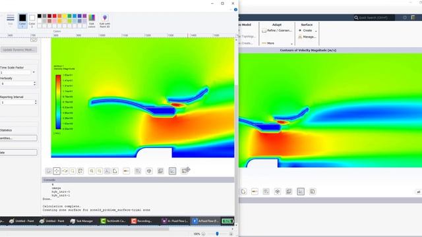Screen dimensions: 422x237
Task: Click the Quick Search field in right window
Action: click(x=374, y=18)
